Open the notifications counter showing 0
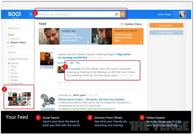 click(176, 14)
